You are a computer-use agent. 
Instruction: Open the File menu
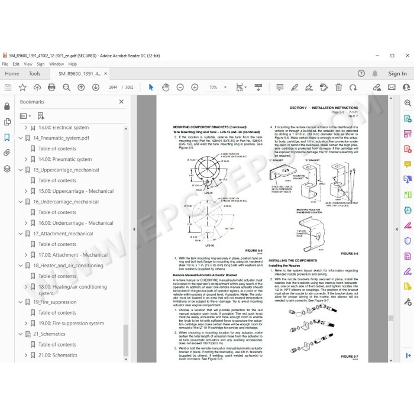[x=5, y=64]
